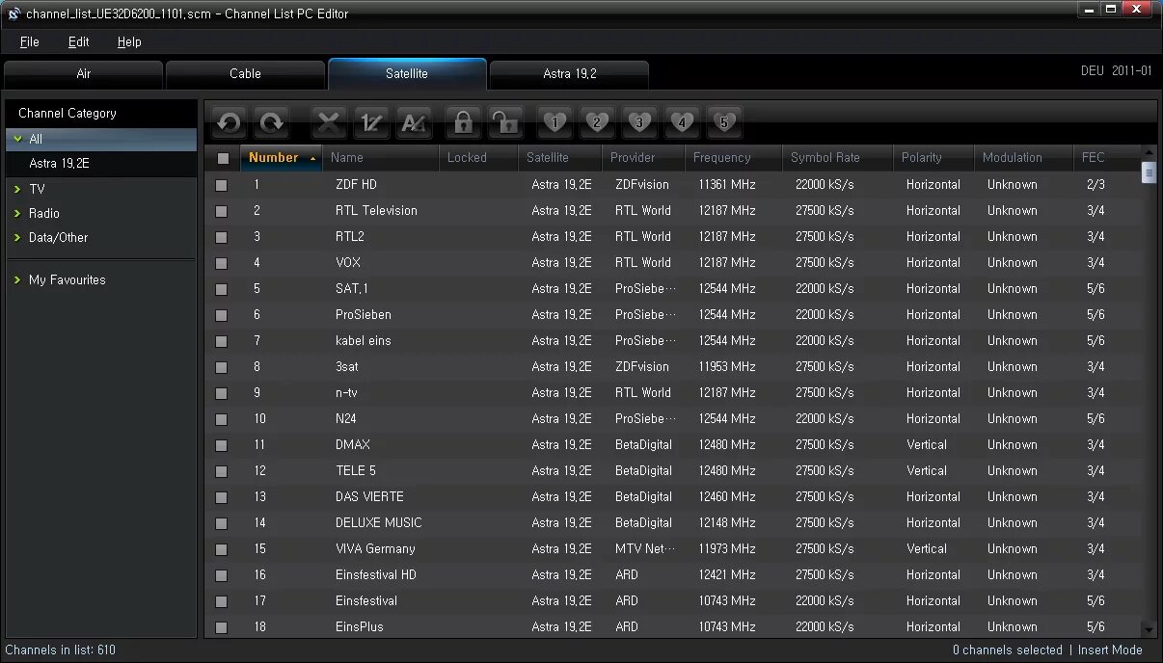This screenshot has width=1163, height=663.
Task: Select the N24 channel name
Action: 346,419
